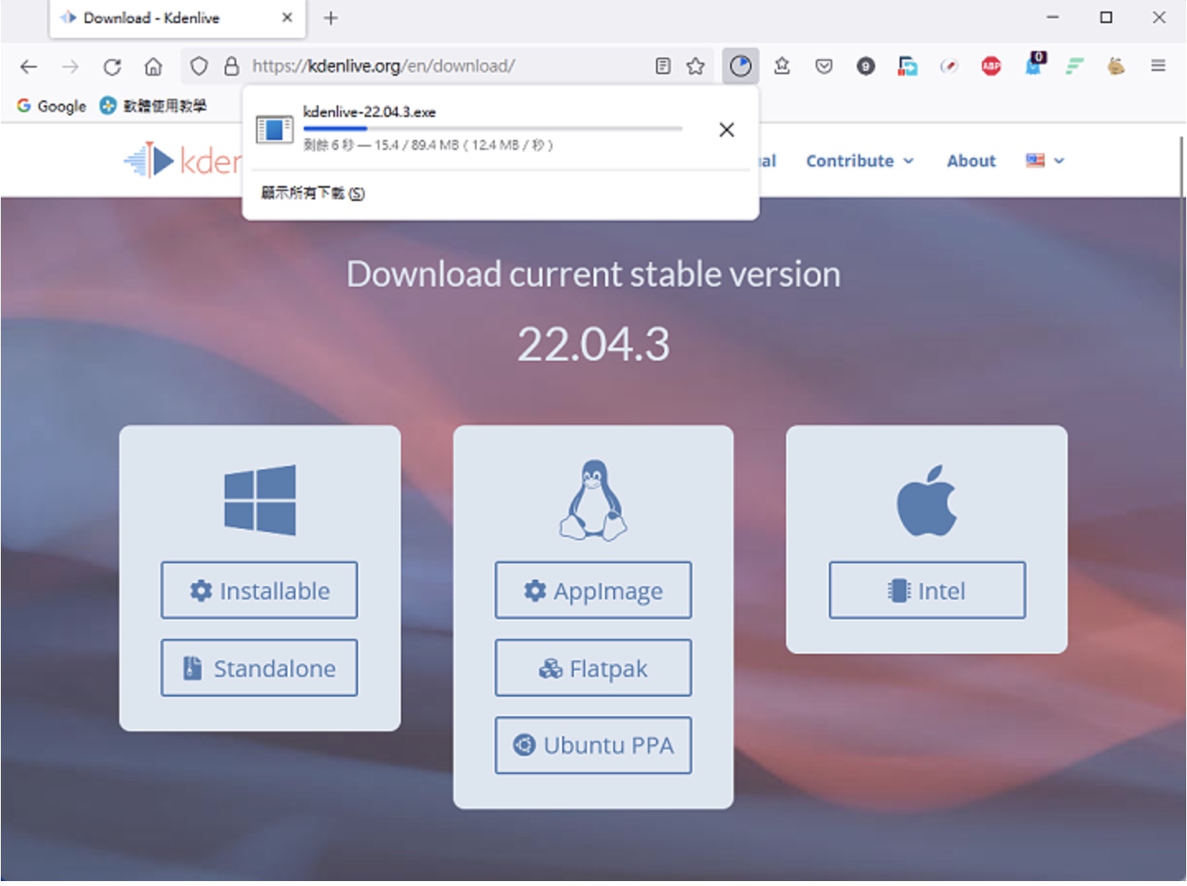The image size is (1187, 886).
Task: Click the brown extension icon before the menu button
Action: (1115, 66)
